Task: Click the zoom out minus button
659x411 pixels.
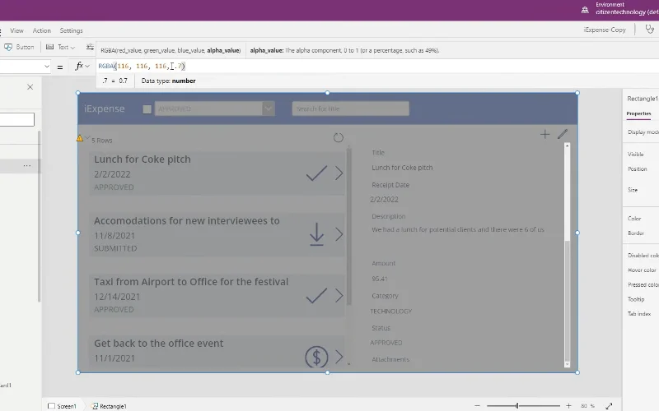Action: [477, 405]
